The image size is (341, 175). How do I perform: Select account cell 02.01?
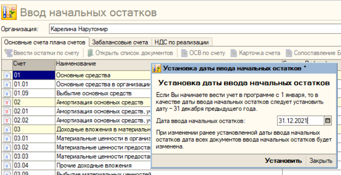coord(34,111)
